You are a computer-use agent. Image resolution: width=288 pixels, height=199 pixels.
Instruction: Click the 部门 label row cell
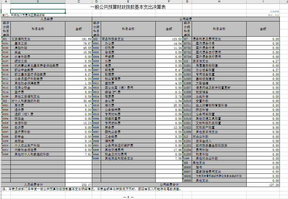point(33,15)
